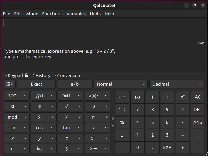Click the STO store button
This screenshot has height=156, width=208.
tap(12, 96)
